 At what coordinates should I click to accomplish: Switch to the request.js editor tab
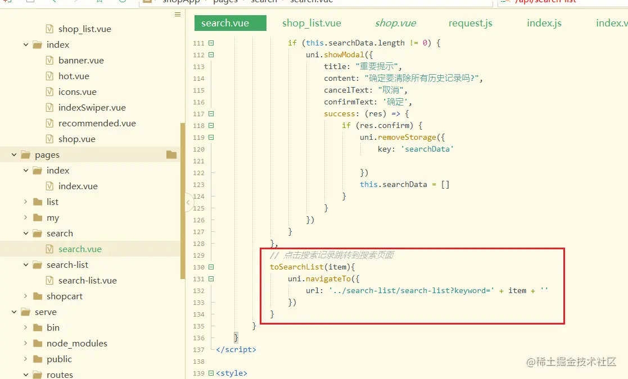(471, 23)
